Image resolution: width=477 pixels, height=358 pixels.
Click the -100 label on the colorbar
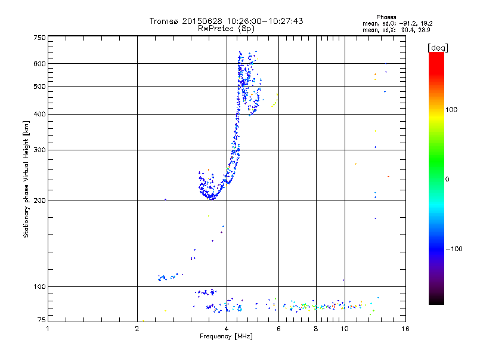454,249
